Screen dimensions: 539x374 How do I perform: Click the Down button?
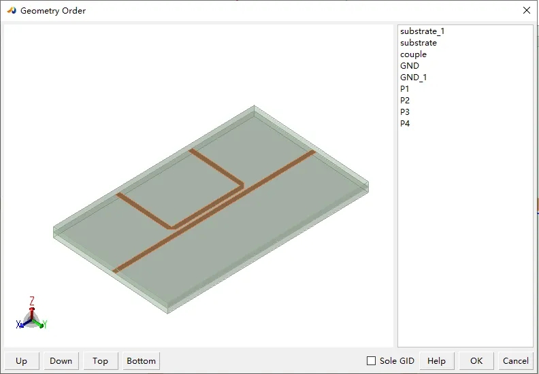tap(61, 361)
